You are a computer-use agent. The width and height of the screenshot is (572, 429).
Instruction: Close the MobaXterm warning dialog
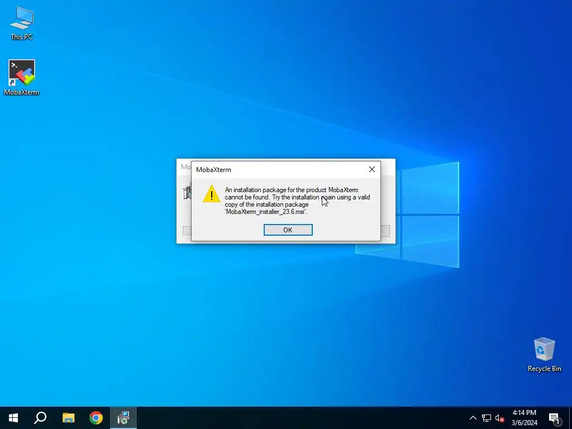coord(371,169)
